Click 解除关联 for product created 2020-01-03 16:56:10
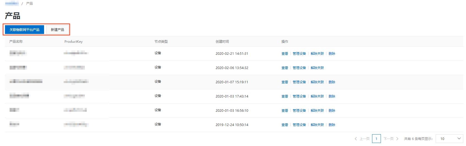The image size is (466, 146). 317,111
